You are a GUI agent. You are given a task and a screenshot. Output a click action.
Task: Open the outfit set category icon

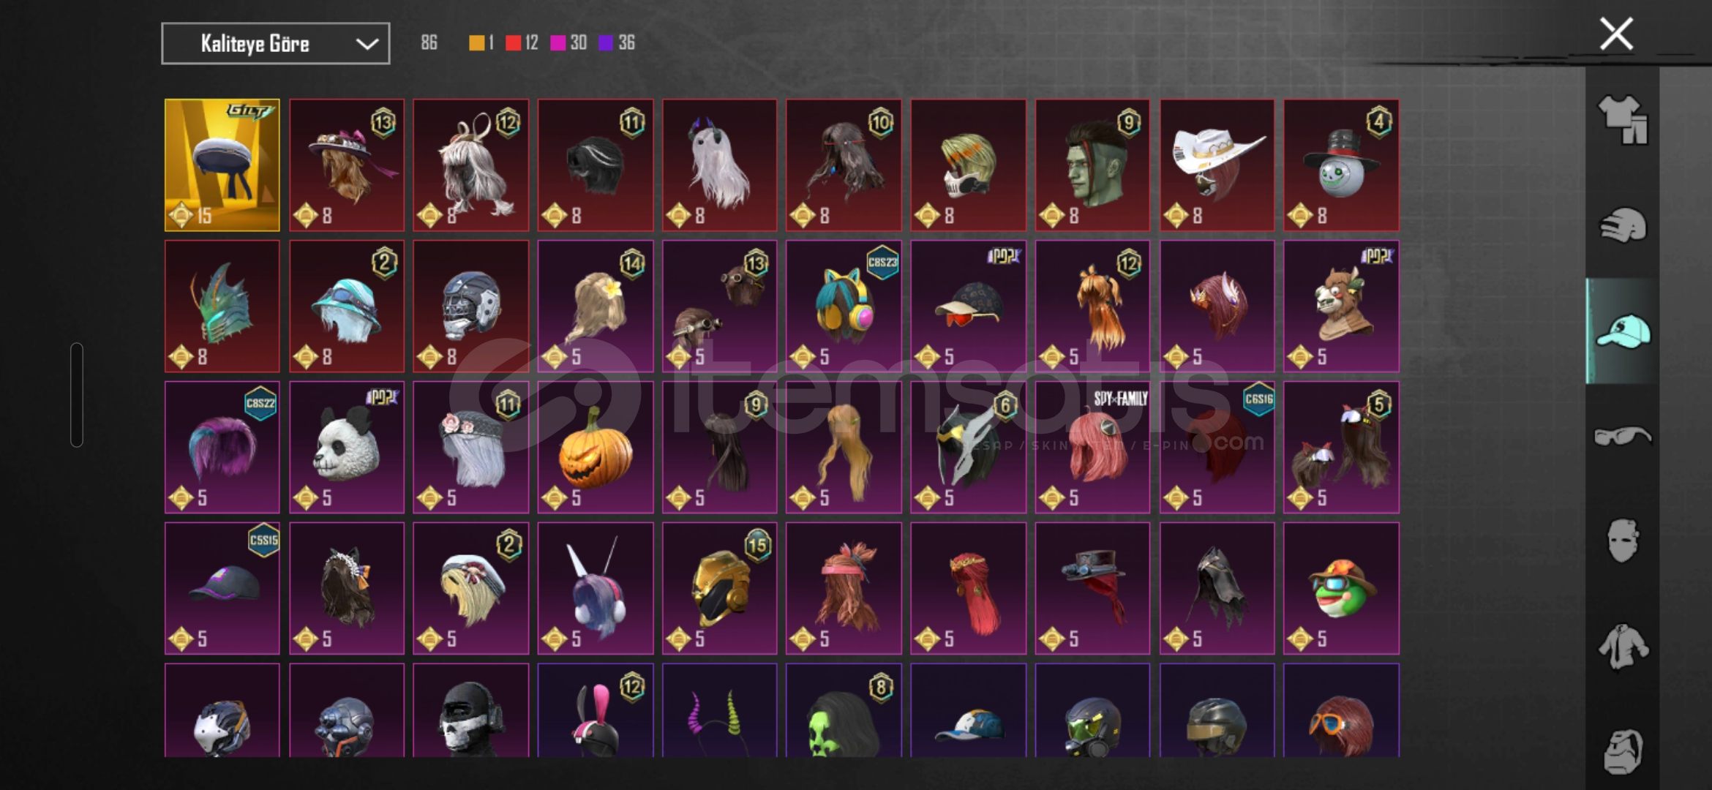point(1623,120)
